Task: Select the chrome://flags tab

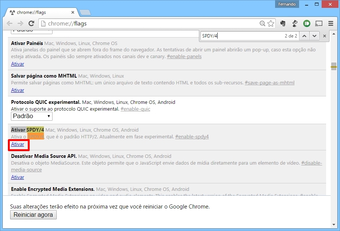Action: [41, 12]
